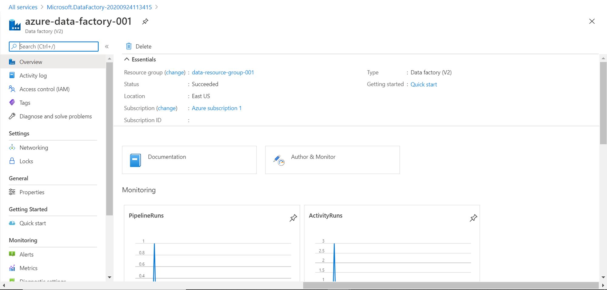
Task: Pin the azure-data-factory-001 resource to dashboard
Action: (x=145, y=21)
